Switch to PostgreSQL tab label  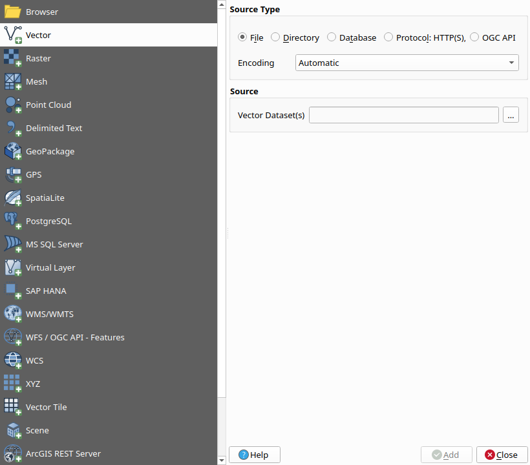point(48,222)
